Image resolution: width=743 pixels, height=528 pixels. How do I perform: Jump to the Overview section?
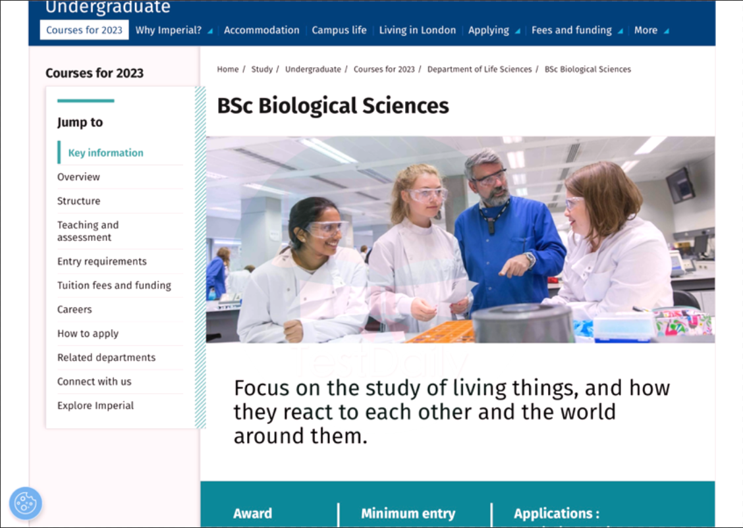coord(78,176)
